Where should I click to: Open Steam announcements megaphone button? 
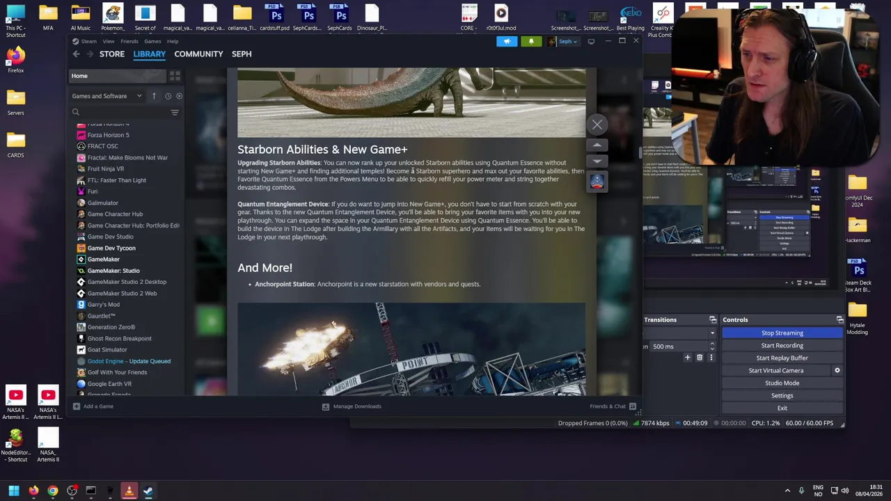pos(507,41)
